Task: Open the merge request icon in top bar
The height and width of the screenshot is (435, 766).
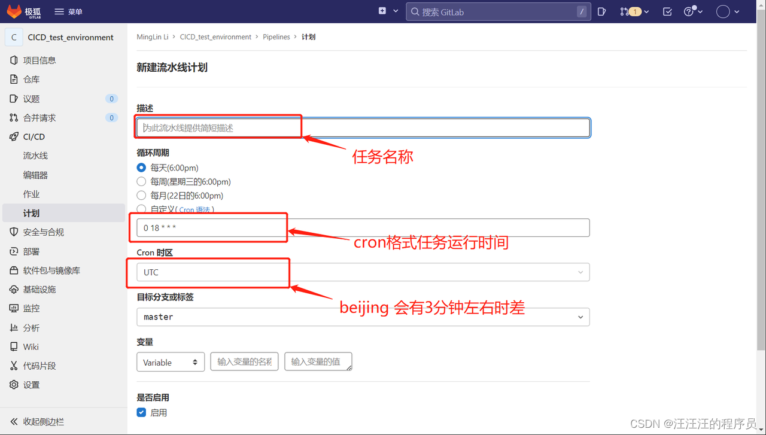Action: click(628, 11)
